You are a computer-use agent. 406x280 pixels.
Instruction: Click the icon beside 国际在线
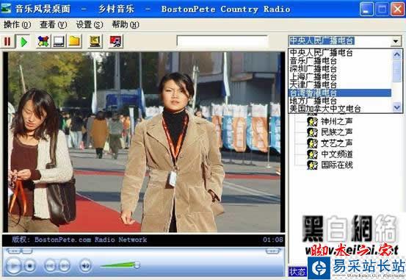(312, 165)
